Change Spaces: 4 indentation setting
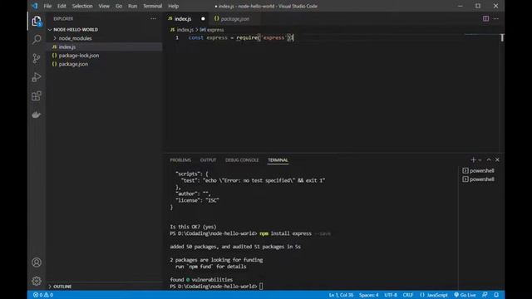The image size is (532, 299). click(368, 295)
